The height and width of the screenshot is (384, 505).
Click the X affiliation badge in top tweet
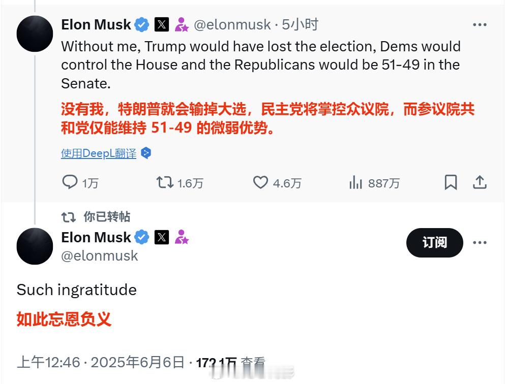pos(162,24)
